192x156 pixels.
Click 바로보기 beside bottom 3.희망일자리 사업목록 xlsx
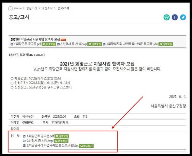pyautogui.click(x=86, y=146)
